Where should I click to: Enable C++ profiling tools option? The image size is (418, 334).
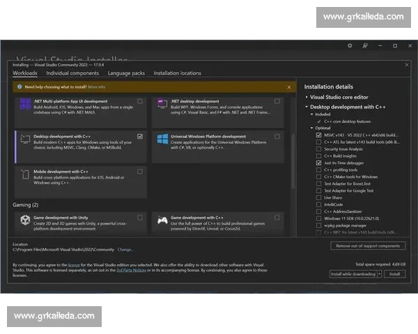coord(318,170)
